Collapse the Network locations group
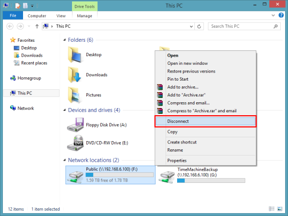This screenshot has width=288, height=216. pyautogui.click(x=64, y=160)
